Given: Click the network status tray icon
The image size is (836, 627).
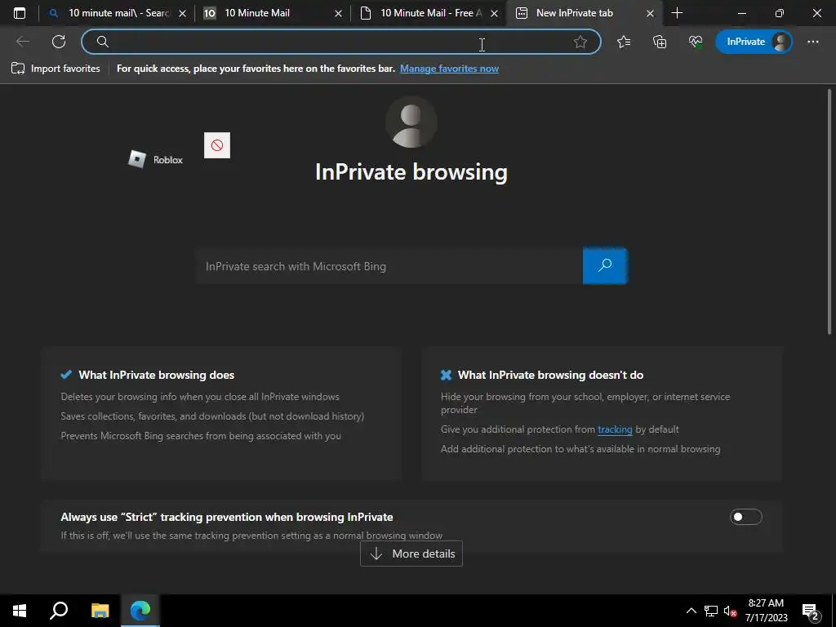Looking at the screenshot, I should click(x=711, y=611).
